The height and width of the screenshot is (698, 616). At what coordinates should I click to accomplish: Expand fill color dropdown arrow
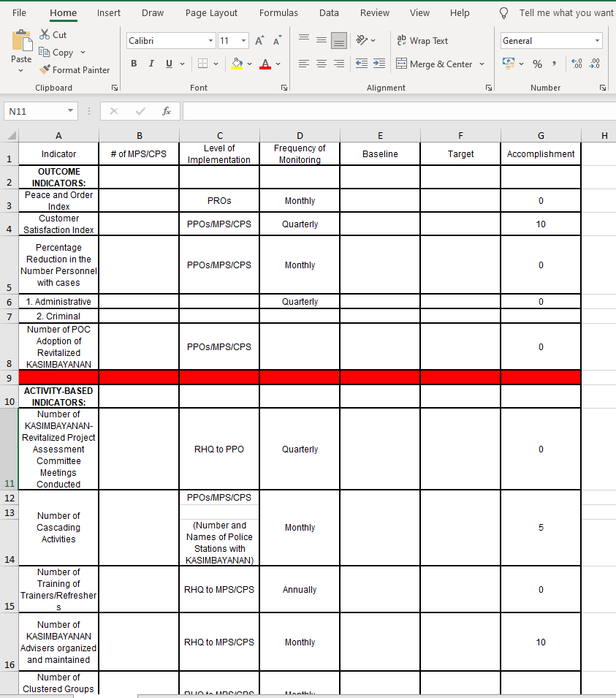click(x=249, y=64)
